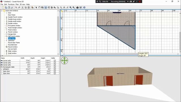
Task: Open the Plan menu
Action: (x=17, y=5)
